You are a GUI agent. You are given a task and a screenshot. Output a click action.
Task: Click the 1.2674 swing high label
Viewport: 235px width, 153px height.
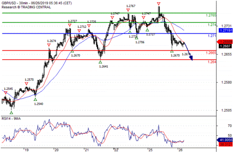click(52, 41)
